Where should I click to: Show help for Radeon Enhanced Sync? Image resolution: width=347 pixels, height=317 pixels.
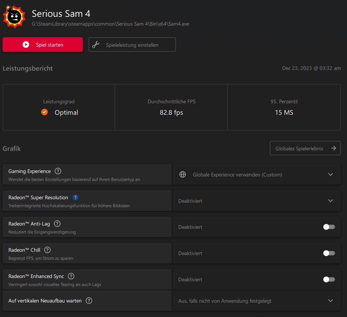71,276
